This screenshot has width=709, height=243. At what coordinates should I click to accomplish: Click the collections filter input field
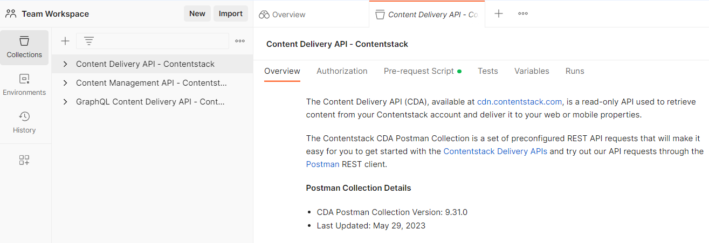click(153, 41)
